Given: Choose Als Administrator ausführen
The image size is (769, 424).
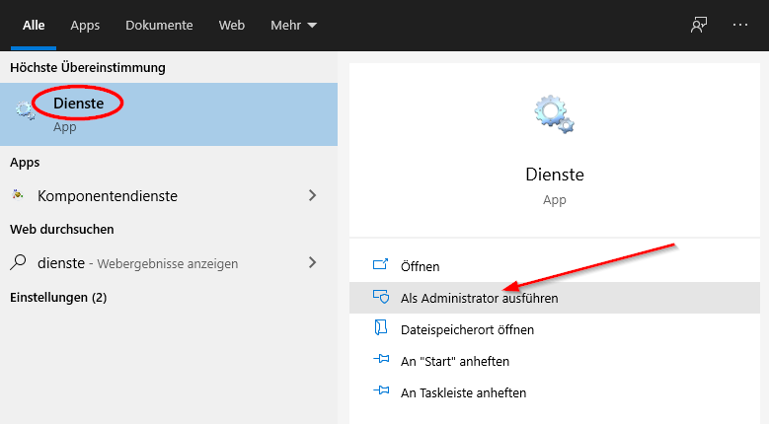Looking at the screenshot, I should tap(479, 298).
